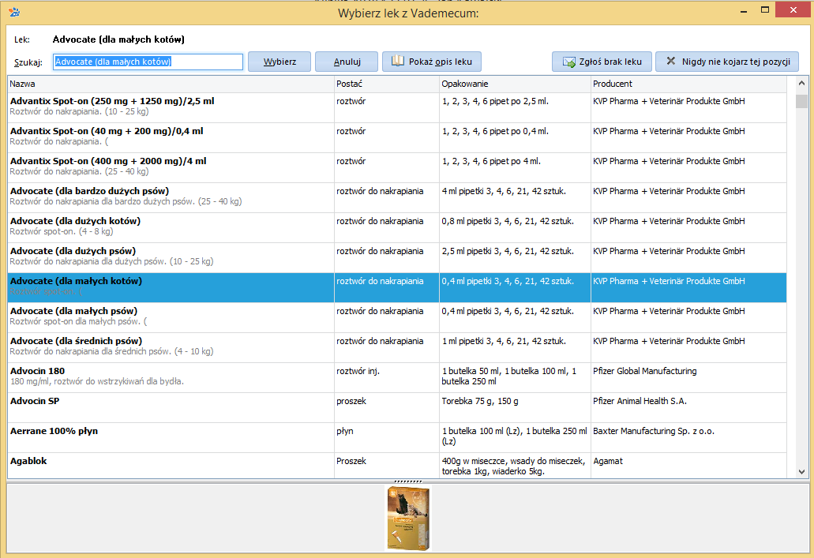This screenshot has width=814, height=558.
Task: Click the X icon on Nigdy nie kojarz
Action: point(671,61)
